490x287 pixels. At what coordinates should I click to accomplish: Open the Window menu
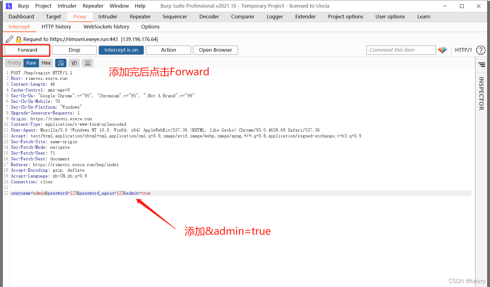[119, 6]
